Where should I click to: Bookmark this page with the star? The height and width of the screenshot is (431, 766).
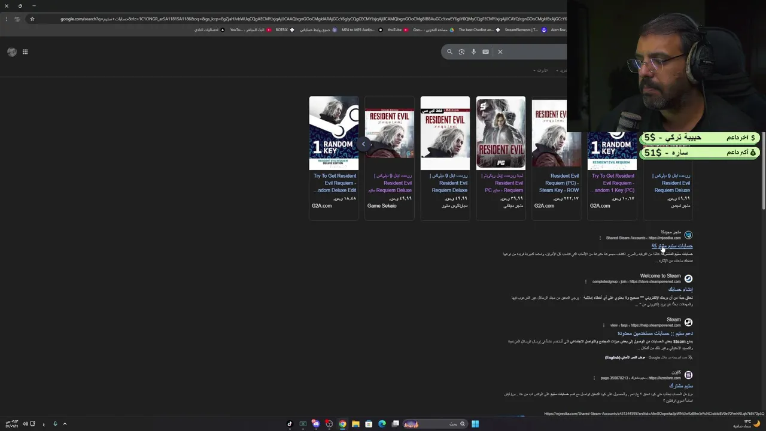(x=32, y=19)
